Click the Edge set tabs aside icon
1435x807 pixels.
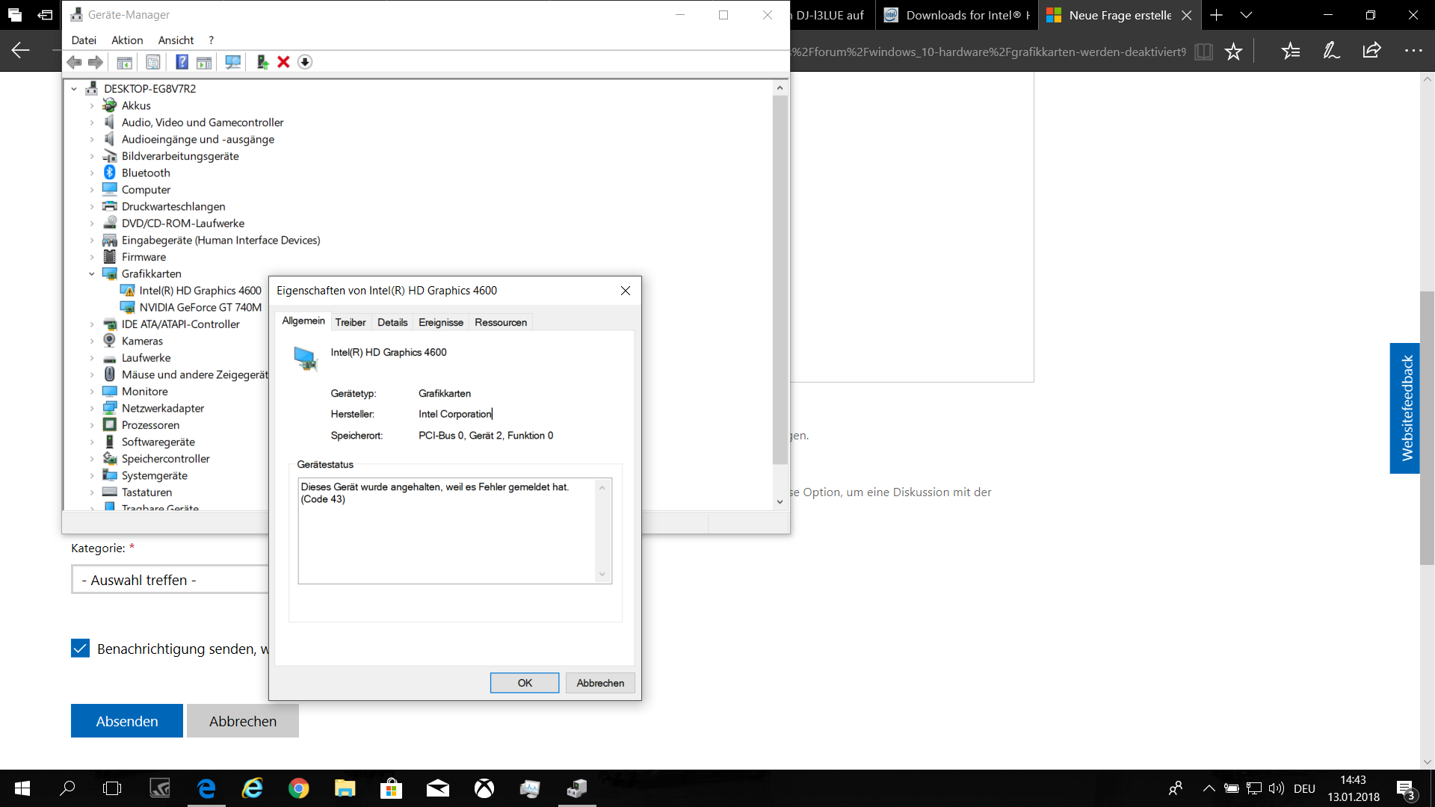[x=45, y=15]
